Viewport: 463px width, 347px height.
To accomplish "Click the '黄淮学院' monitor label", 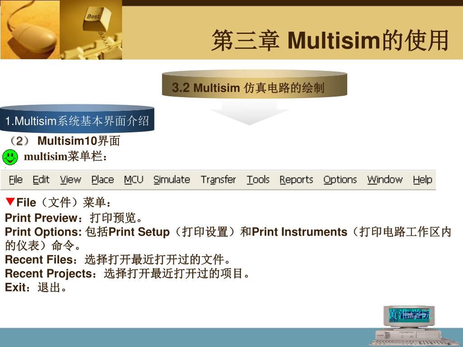I will click(410, 314).
